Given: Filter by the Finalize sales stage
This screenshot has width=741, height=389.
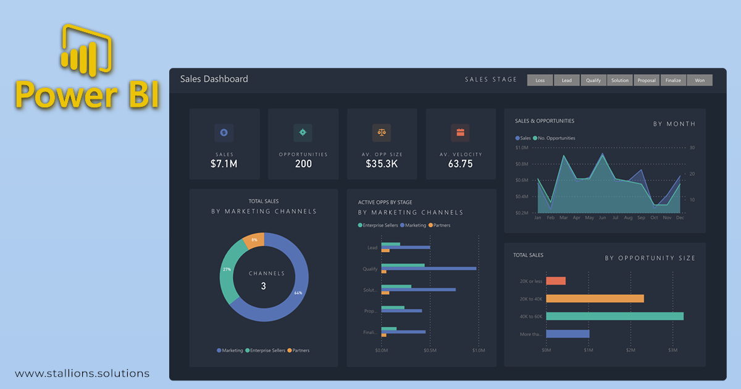Looking at the screenshot, I should 673,80.
